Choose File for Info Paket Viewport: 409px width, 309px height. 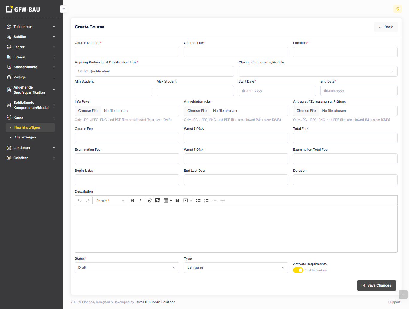(88, 111)
